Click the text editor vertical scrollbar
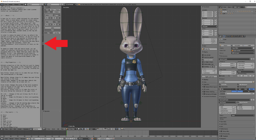 (x=41, y=66)
